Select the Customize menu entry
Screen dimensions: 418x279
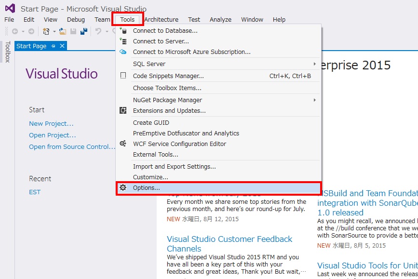tap(218, 177)
